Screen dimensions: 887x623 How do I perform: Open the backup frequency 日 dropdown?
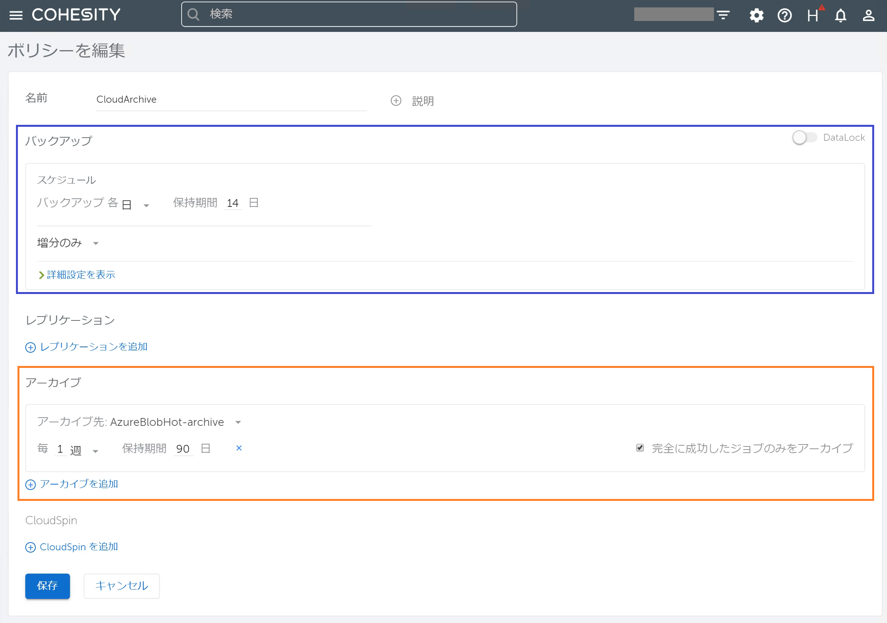click(136, 204)
